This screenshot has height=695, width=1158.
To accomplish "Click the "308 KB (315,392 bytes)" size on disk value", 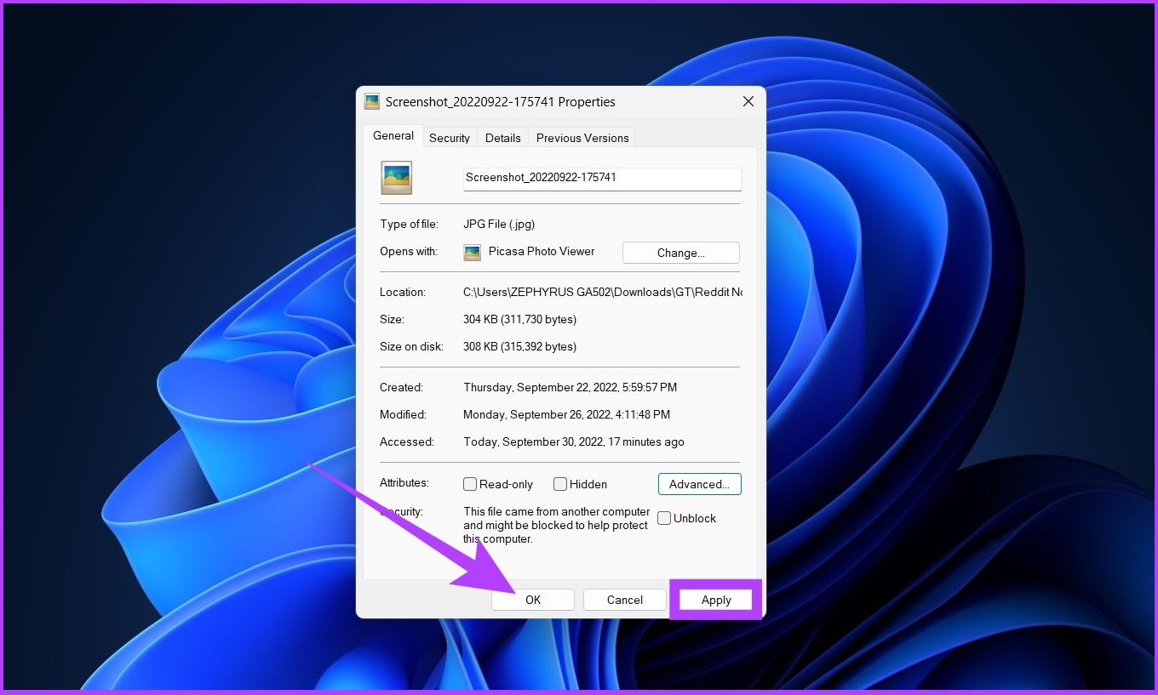I will 520,346.
